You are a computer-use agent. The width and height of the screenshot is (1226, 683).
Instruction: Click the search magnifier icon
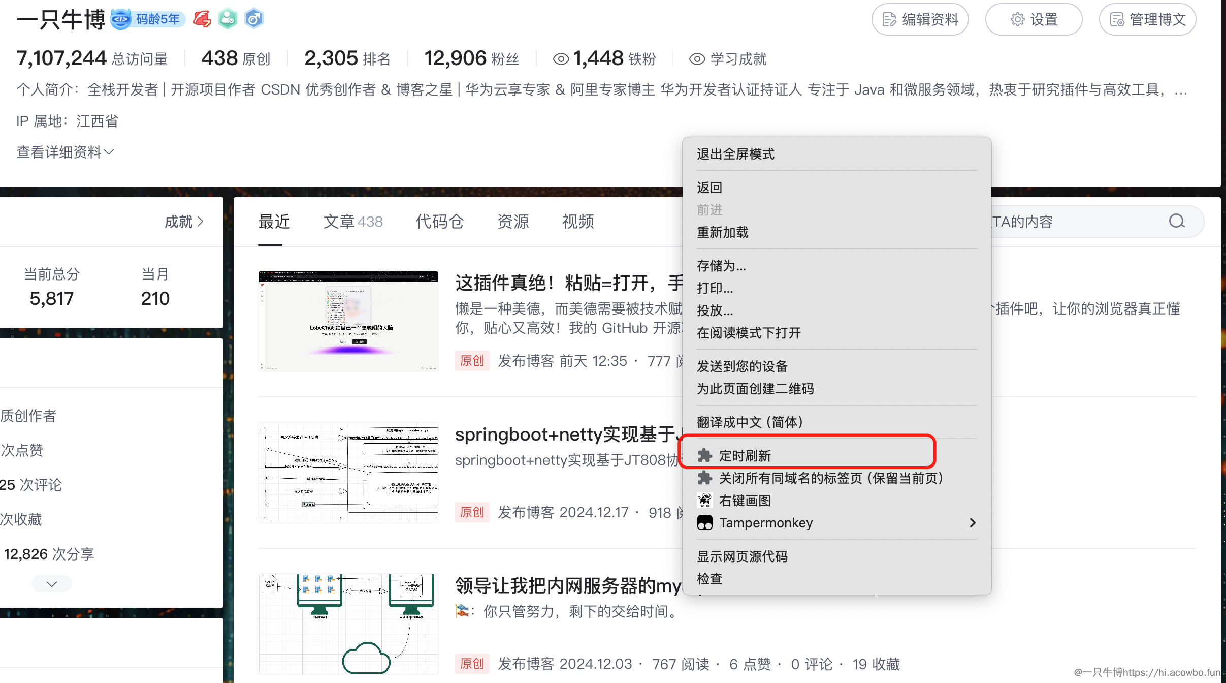pyautogui.click(x=1177, y=221)
